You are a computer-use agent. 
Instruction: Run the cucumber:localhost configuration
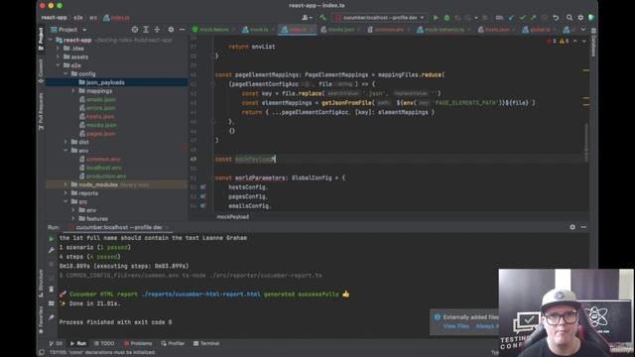point(436,18)
